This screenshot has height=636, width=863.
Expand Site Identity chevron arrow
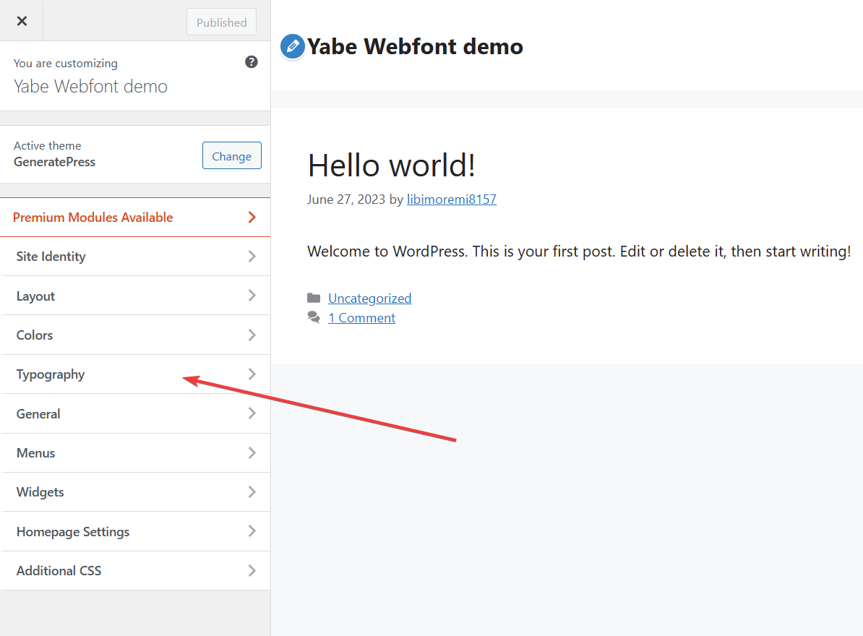pyautogui.click(x=252, y=257)
